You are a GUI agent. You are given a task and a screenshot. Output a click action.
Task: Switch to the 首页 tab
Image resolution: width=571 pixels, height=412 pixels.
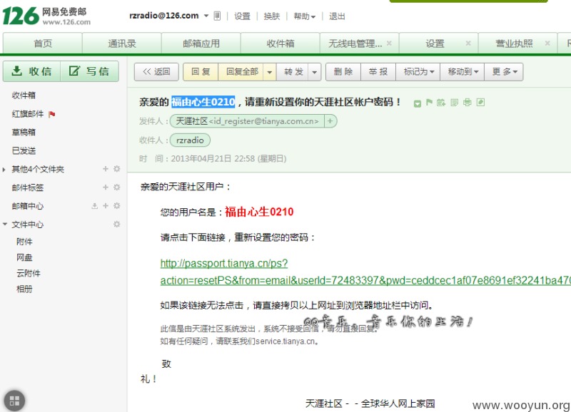pos(43,43)
